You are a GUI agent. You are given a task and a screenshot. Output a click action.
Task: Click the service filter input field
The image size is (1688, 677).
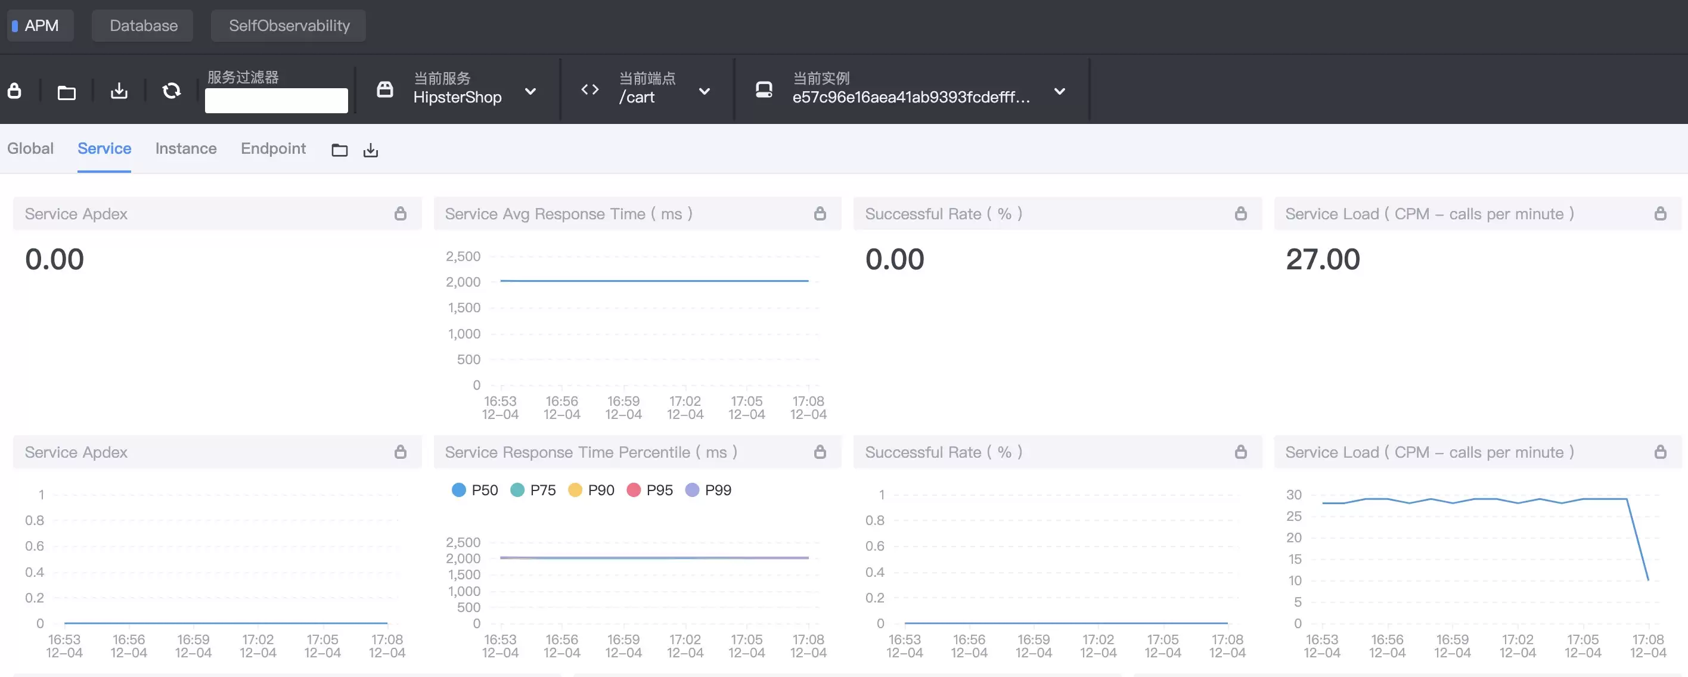(277, 100)
